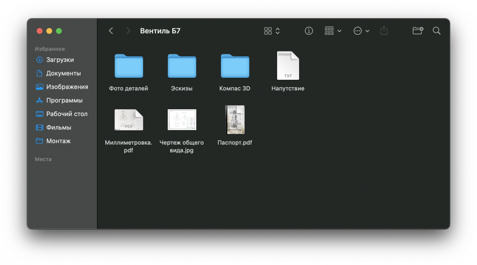Click the Share toolbar icon
This screenshot has width=477, height=265.
click(x=384, y=31)
